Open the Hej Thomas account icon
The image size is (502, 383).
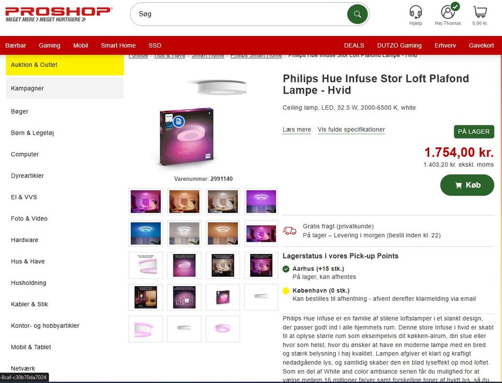[448, 12]
